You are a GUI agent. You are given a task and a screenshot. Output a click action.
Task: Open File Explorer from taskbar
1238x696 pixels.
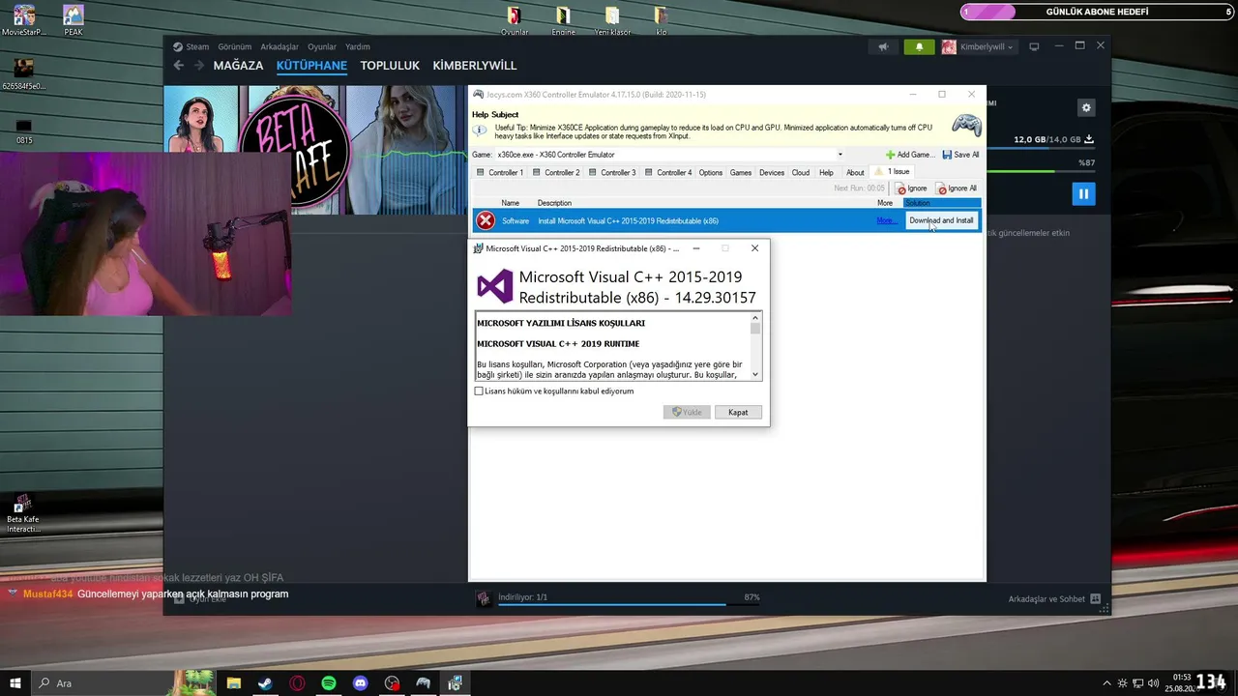(234, 683)
